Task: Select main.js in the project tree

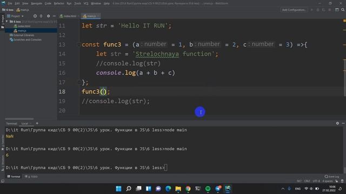Action: point(20,31)
